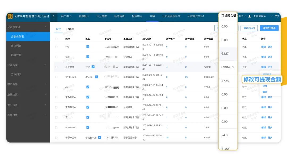
Task: Check the vPFXvBmE row checkbox
Action: click(x=56, y=77)
